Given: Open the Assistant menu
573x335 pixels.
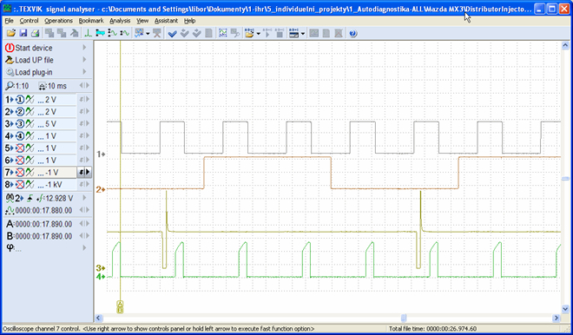Looking at the screenshot, I should pyautogui.click(x=167, y=21).
